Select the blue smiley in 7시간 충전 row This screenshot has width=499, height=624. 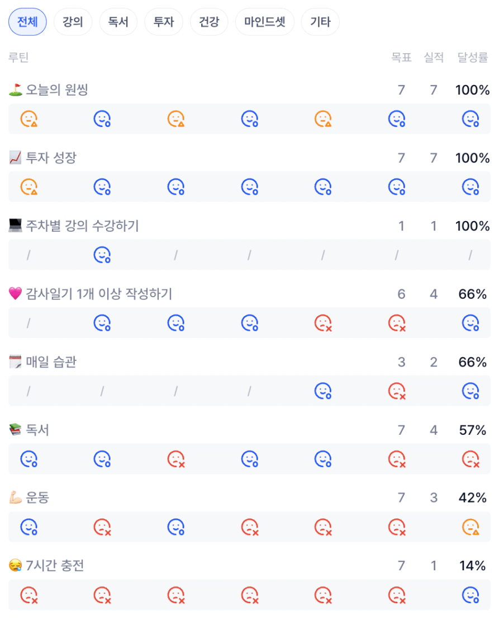pyautogui.click(x=471, y=595)
